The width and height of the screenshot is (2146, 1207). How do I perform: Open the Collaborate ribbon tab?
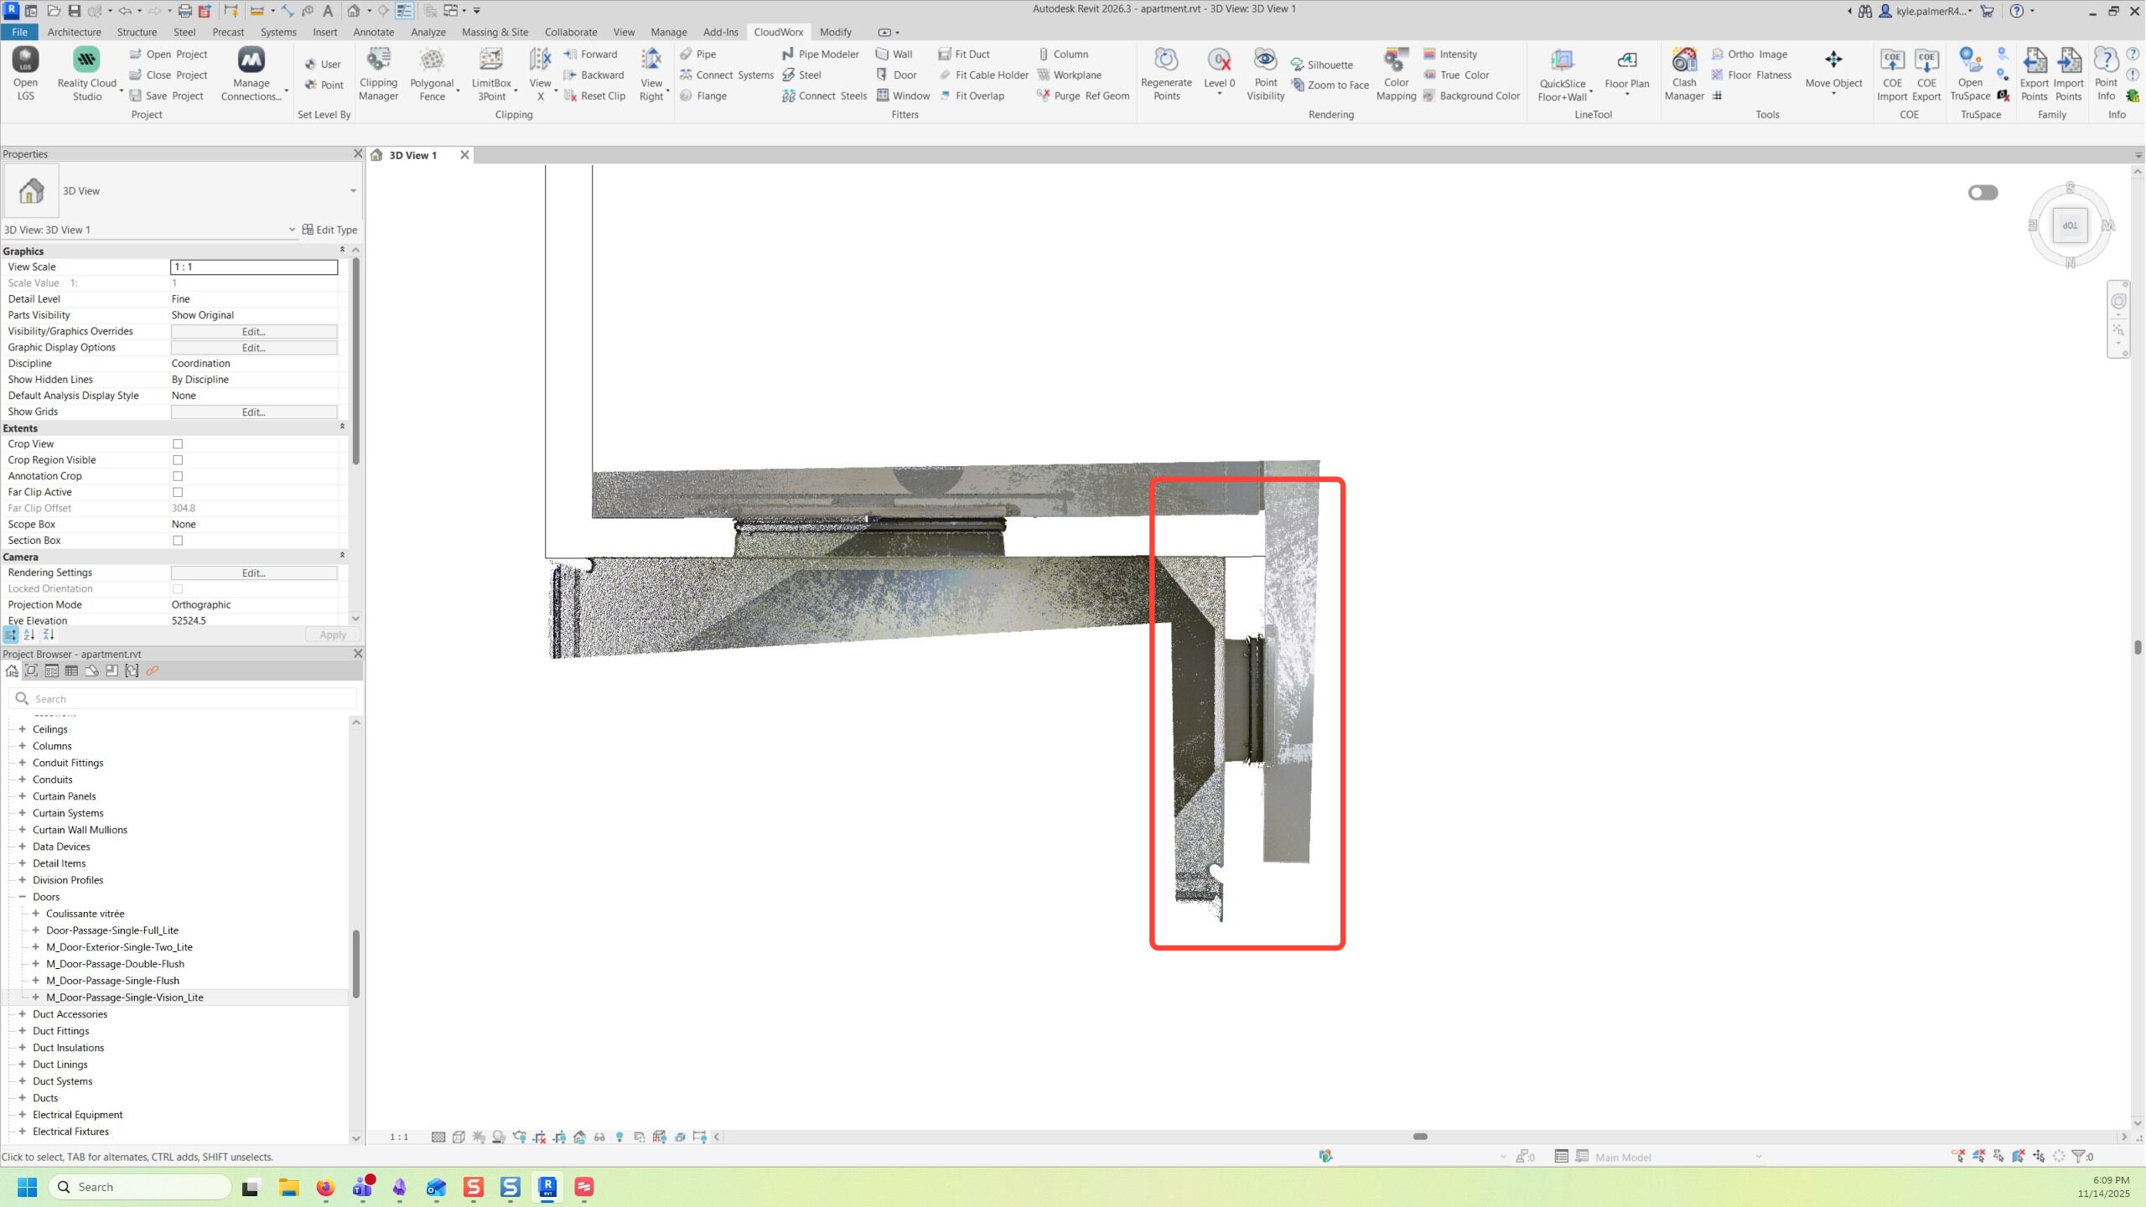tap(571, 32)
